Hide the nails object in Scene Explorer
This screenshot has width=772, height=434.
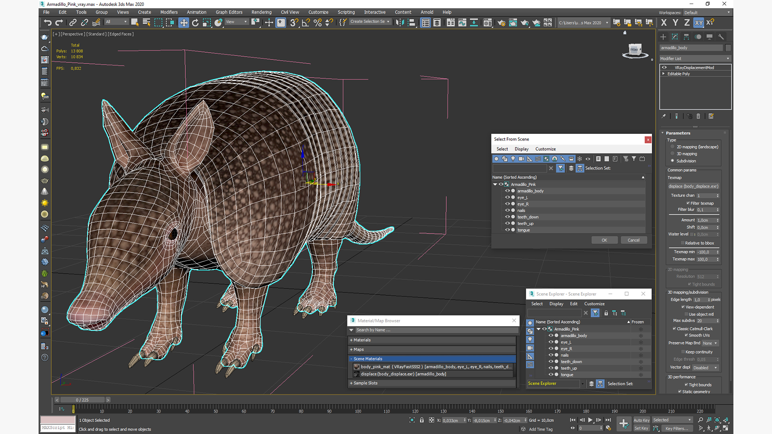click(x=551, y=355)
